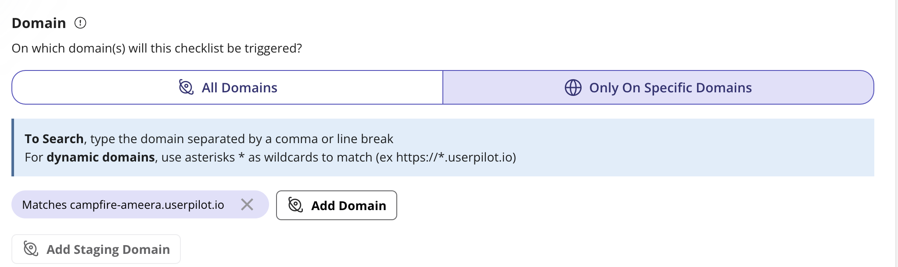Click the bold dynamic domains hint text
898x267 pixels.
(101, 157)
